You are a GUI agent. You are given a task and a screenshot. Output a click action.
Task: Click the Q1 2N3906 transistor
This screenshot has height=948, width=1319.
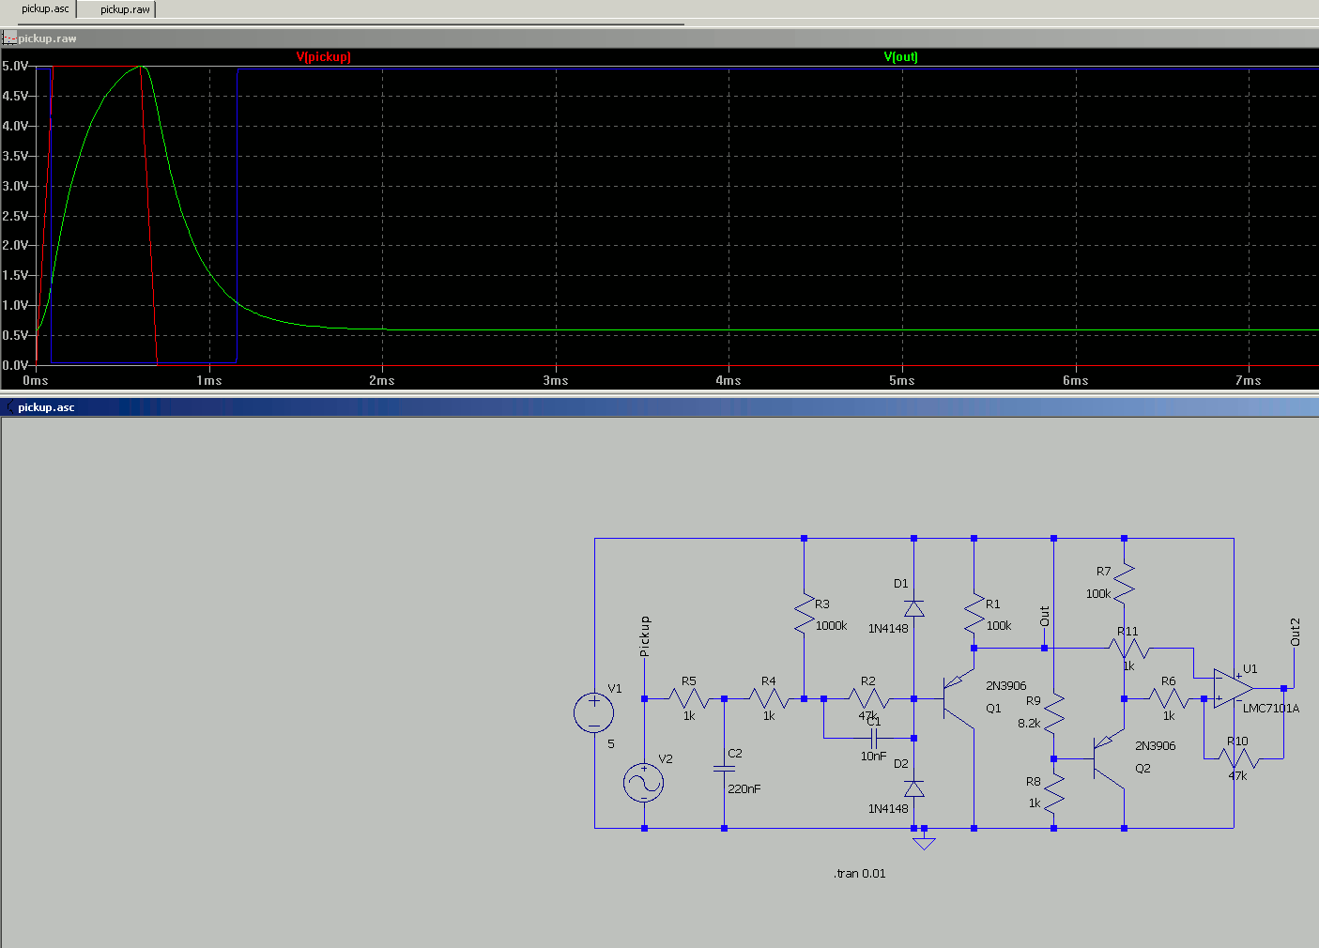958,699
